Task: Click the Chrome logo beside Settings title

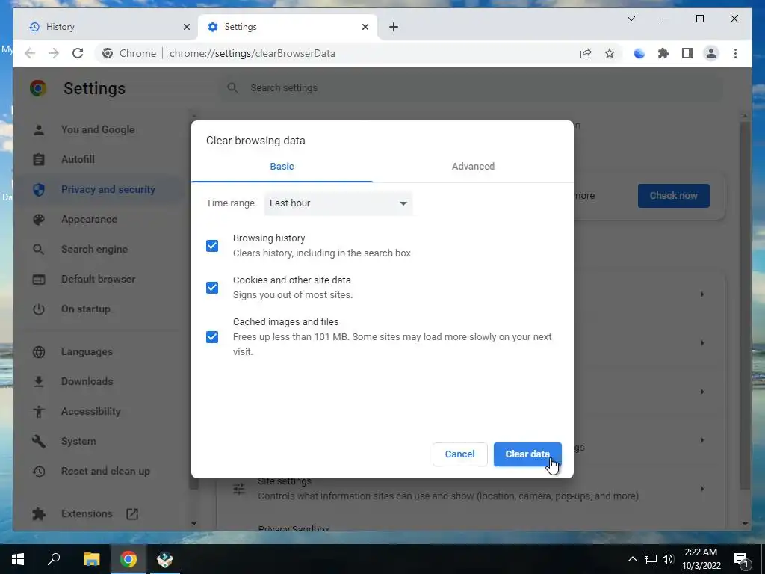Action: click(38, 88)
